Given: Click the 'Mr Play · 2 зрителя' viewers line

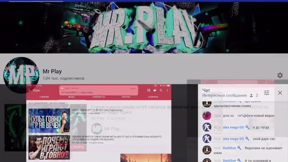Looking at the screenshot, I should [108, 118].
